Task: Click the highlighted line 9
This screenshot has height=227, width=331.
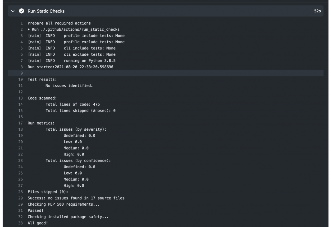Action: (97, 73)
